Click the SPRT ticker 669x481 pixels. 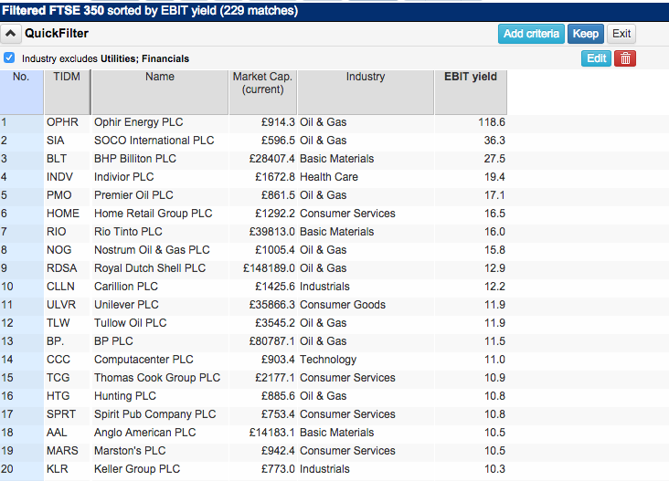coord(61,414)
